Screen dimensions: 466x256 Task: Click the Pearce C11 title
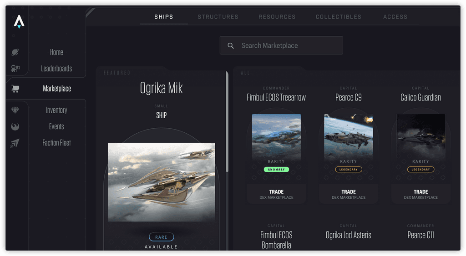coord(421,235)
